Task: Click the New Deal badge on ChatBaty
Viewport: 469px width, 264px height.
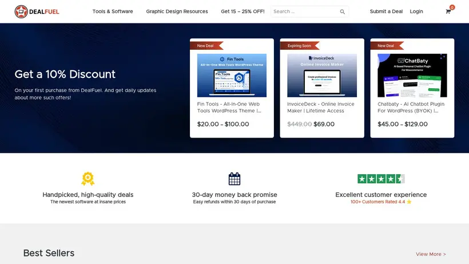Action: [x=387, y=46]
